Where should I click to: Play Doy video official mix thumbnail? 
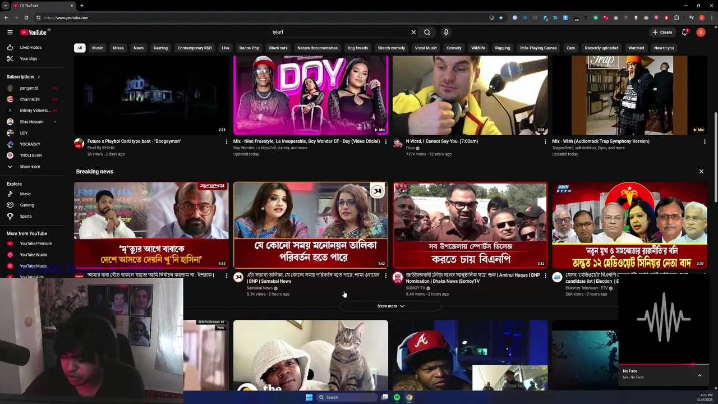(x=311, y=95)
